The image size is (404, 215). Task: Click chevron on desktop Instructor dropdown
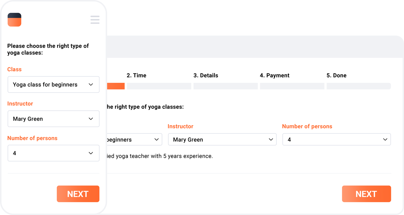click(x=271, y=139)
